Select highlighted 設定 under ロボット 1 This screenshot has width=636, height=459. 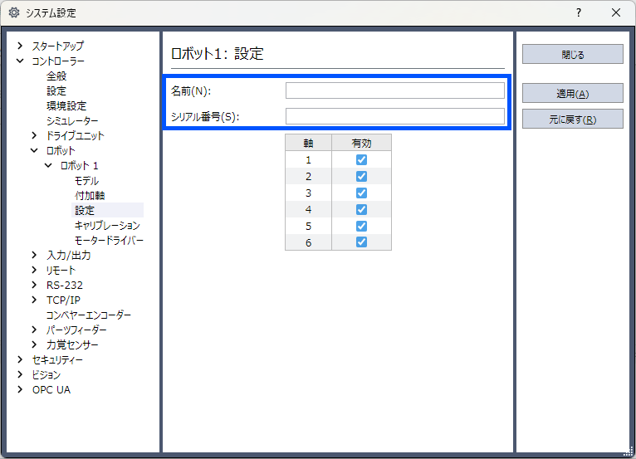point(85,211)
